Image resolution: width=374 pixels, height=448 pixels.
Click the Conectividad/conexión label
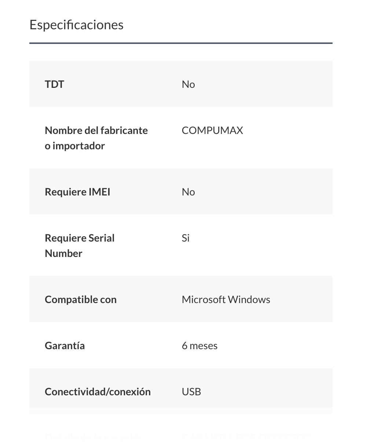tap(98, 392)
